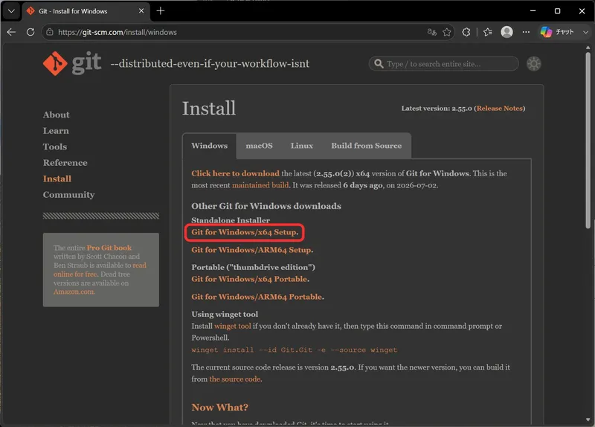The width and height of the screenshot is (595, 427).
Task: Click the search magnifier icon
Action: (379, 64)
